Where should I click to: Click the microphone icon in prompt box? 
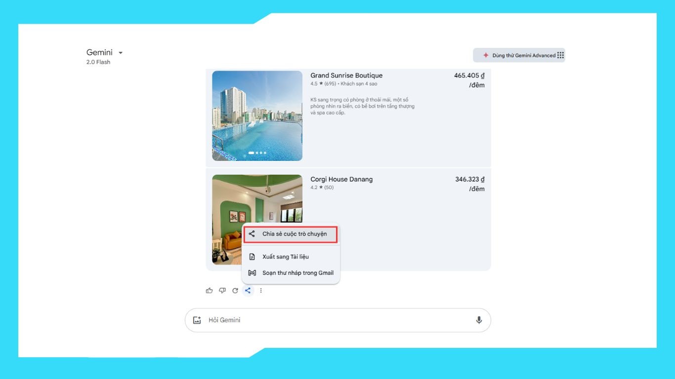479,320
